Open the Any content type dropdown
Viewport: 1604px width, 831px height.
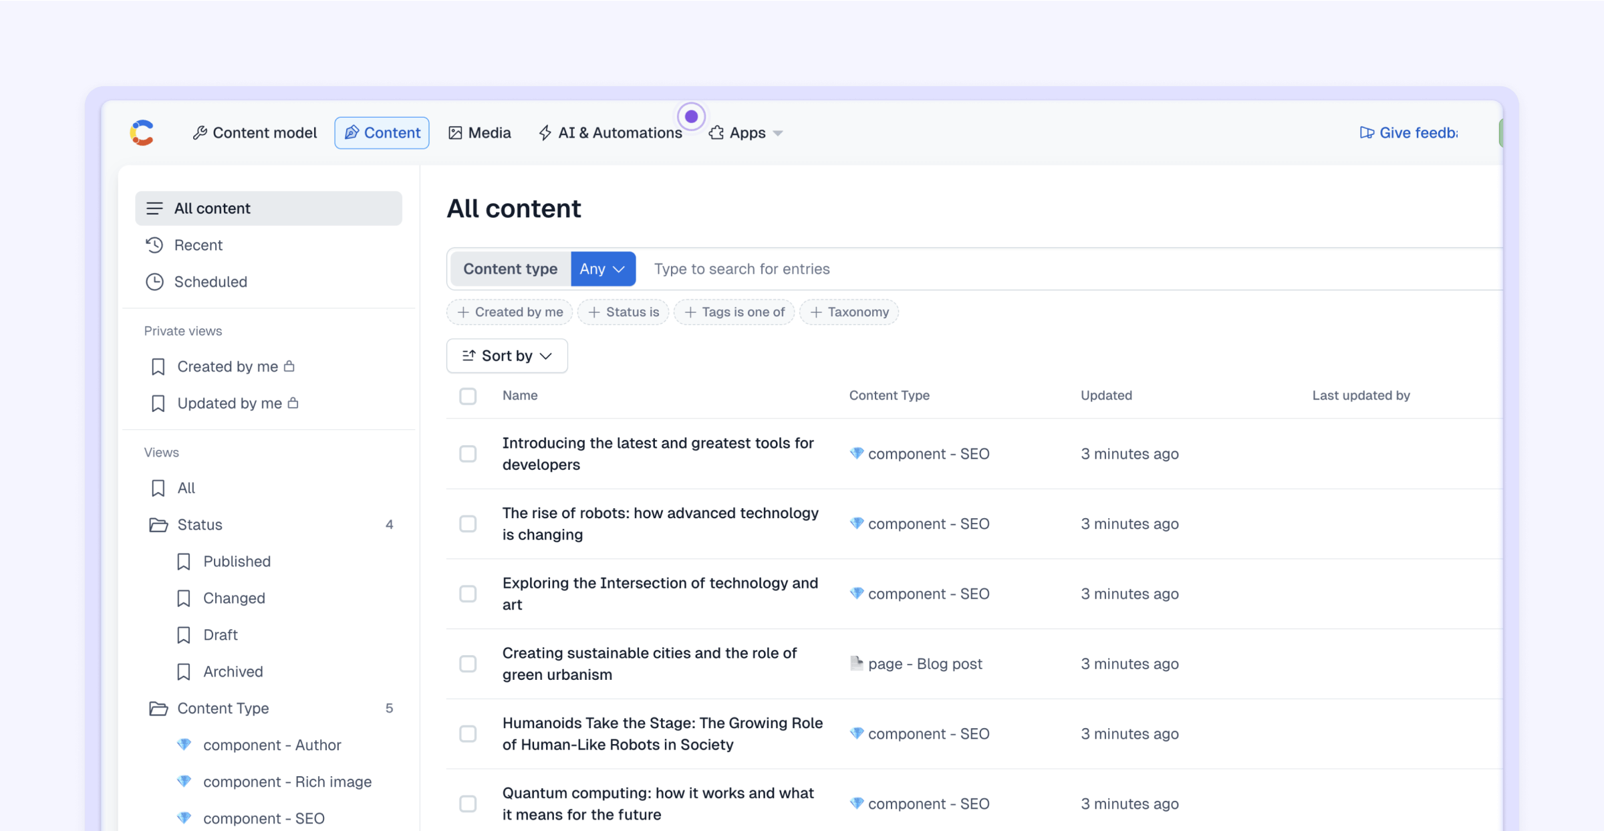click(x=603, y=269)
